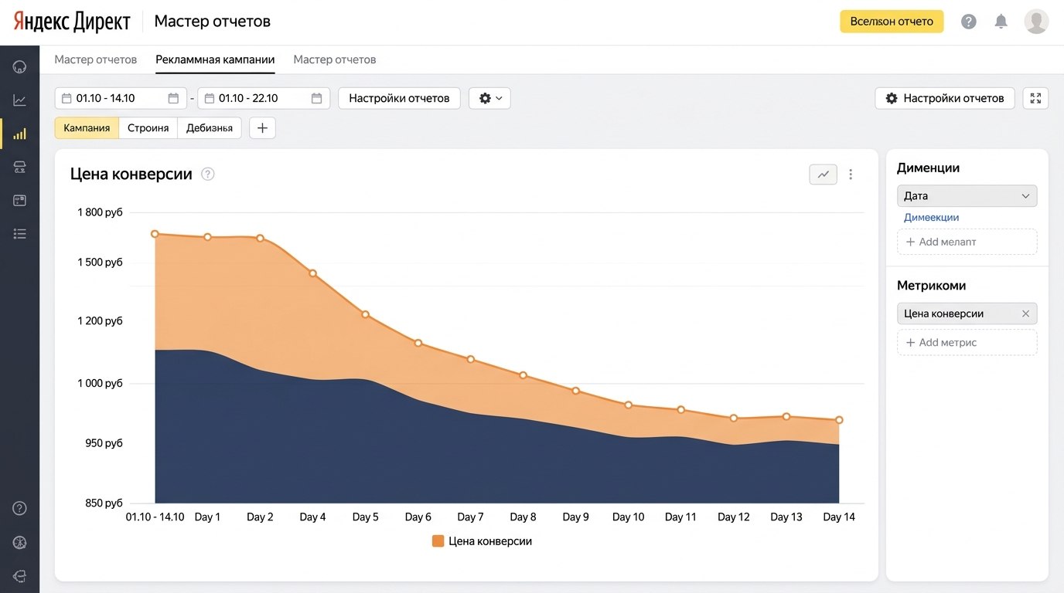The image size is (1064, 593).
Task: Toggle the line chart view button
Action: (x=823, y=175)
